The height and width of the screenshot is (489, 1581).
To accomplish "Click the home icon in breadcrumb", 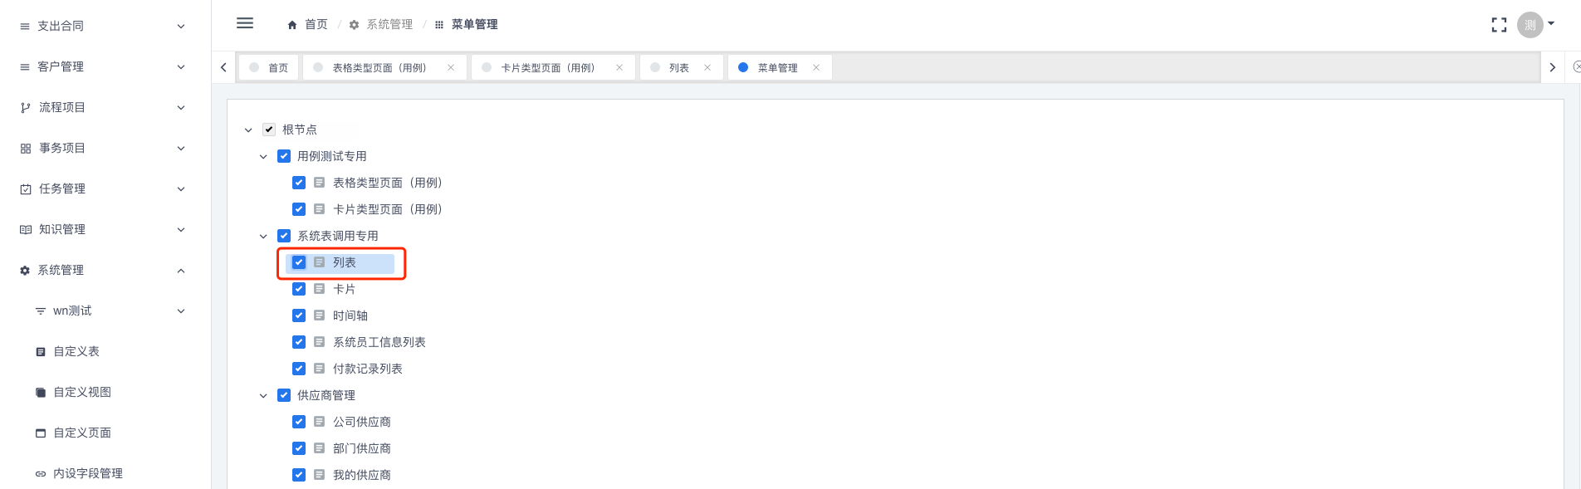I will point(292,25).
